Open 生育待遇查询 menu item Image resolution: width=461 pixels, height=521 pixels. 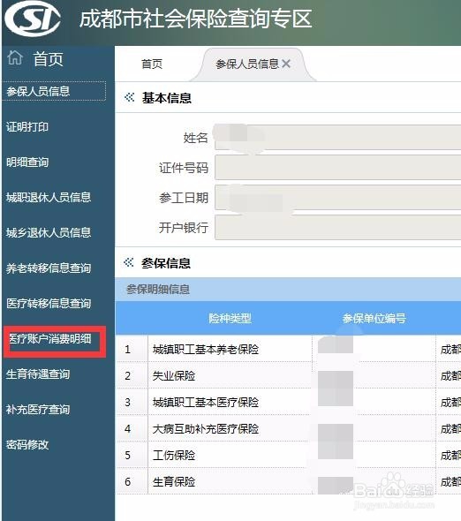38,374
